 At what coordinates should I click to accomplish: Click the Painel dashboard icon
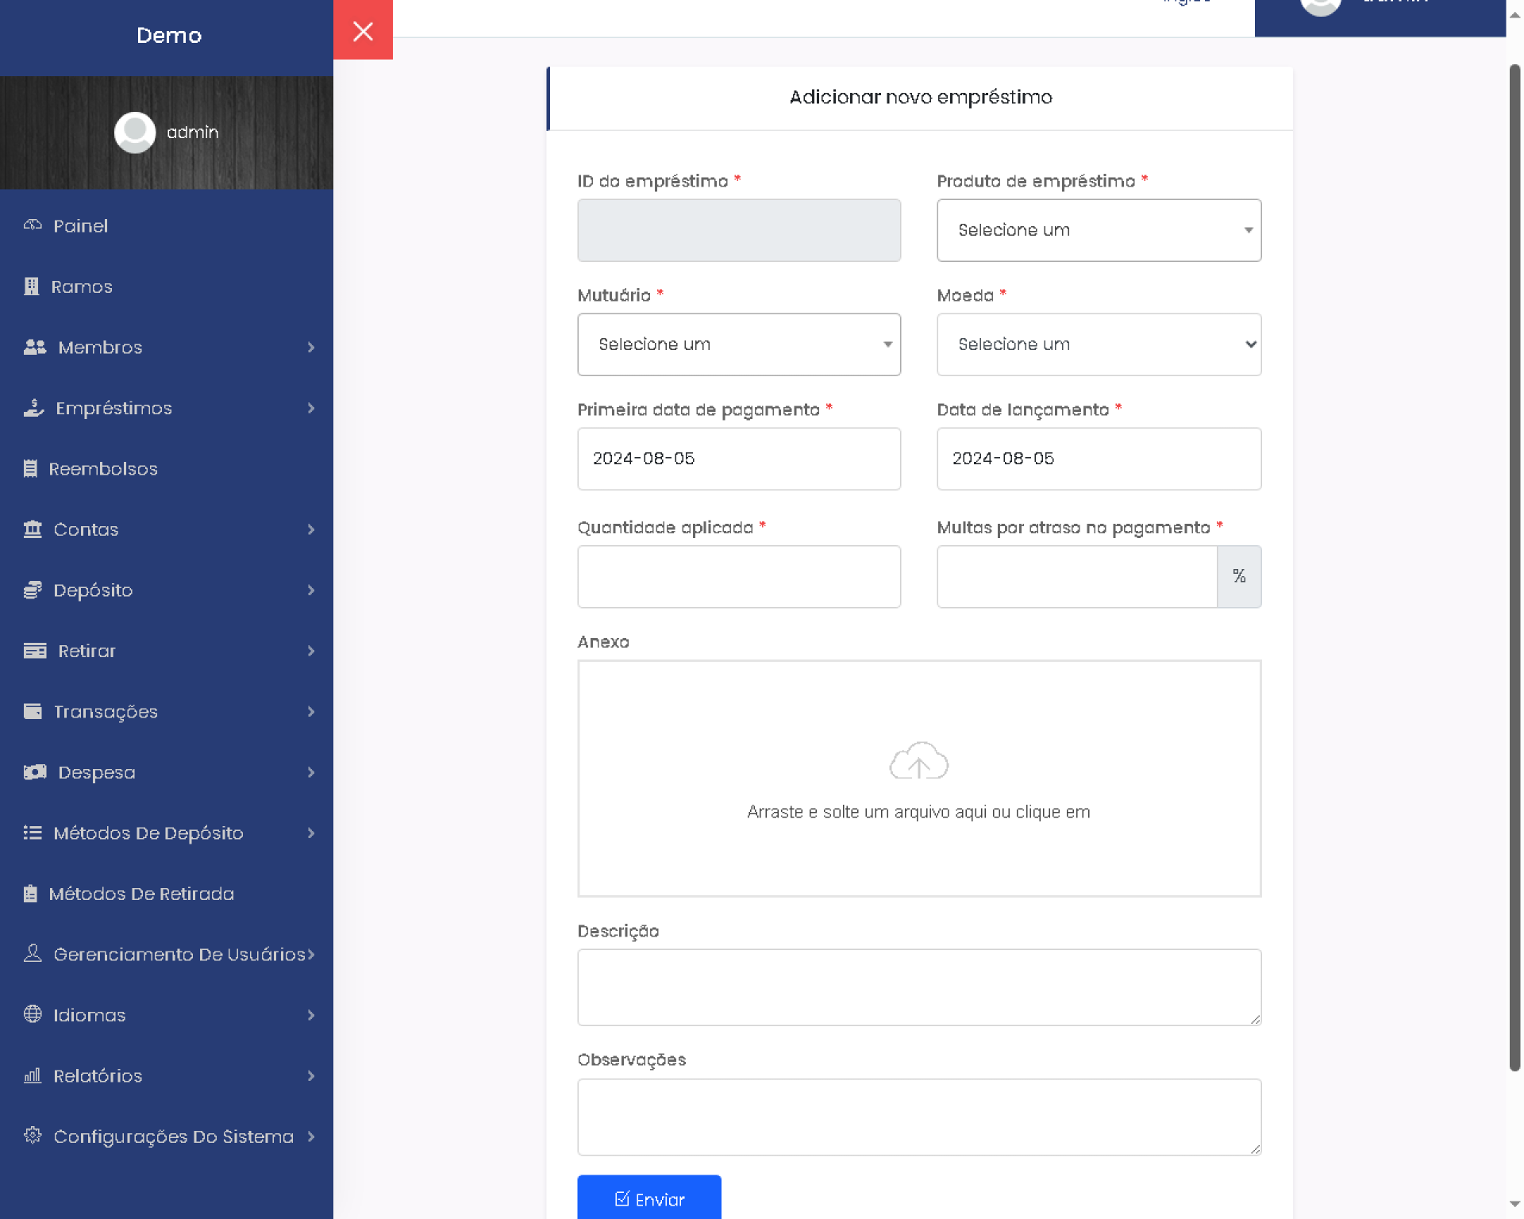click(33, 225)
